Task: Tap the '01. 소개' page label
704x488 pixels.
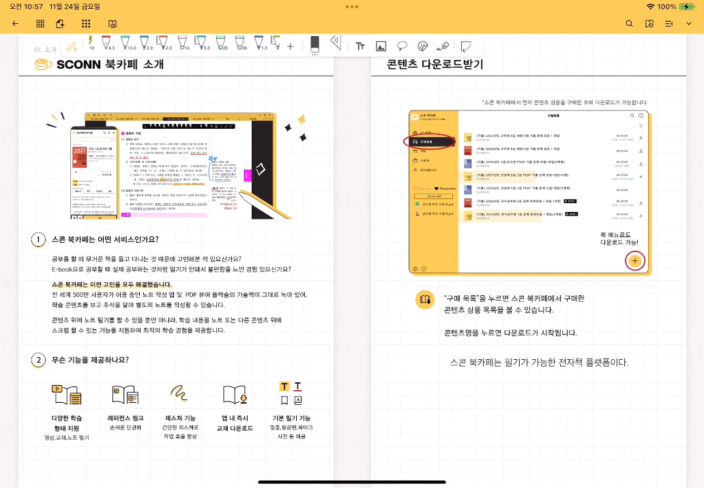Action: [x=45, y=49]
